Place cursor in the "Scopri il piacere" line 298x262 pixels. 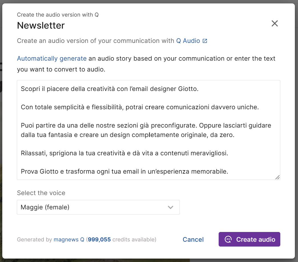pyautogui.click(x=109, y=89)
